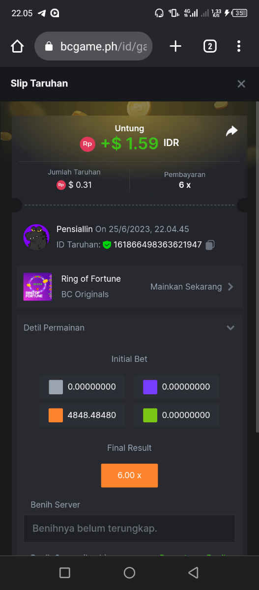The image size is (259, 590).
Task: Copy the bet ID number
Action: coord(210,245)
